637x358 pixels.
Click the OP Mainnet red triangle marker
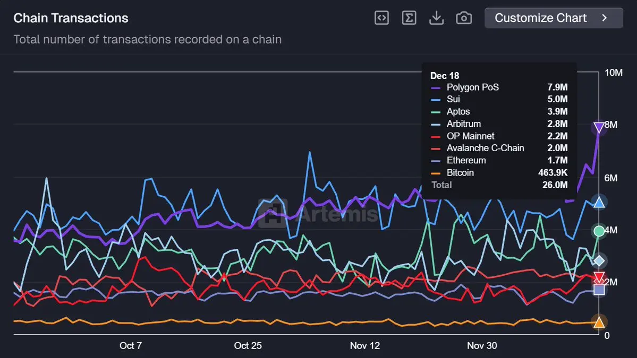pos(599,277)
